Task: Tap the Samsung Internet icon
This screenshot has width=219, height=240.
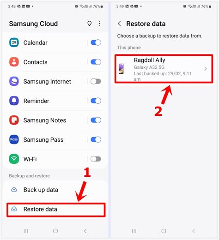Action: (14, 81)
